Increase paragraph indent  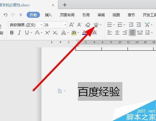[x=139, y=25]
